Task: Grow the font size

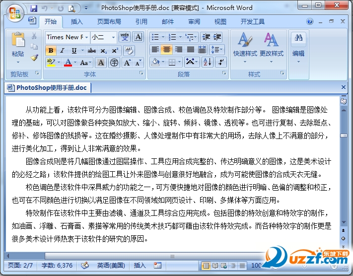Action: 127,63
